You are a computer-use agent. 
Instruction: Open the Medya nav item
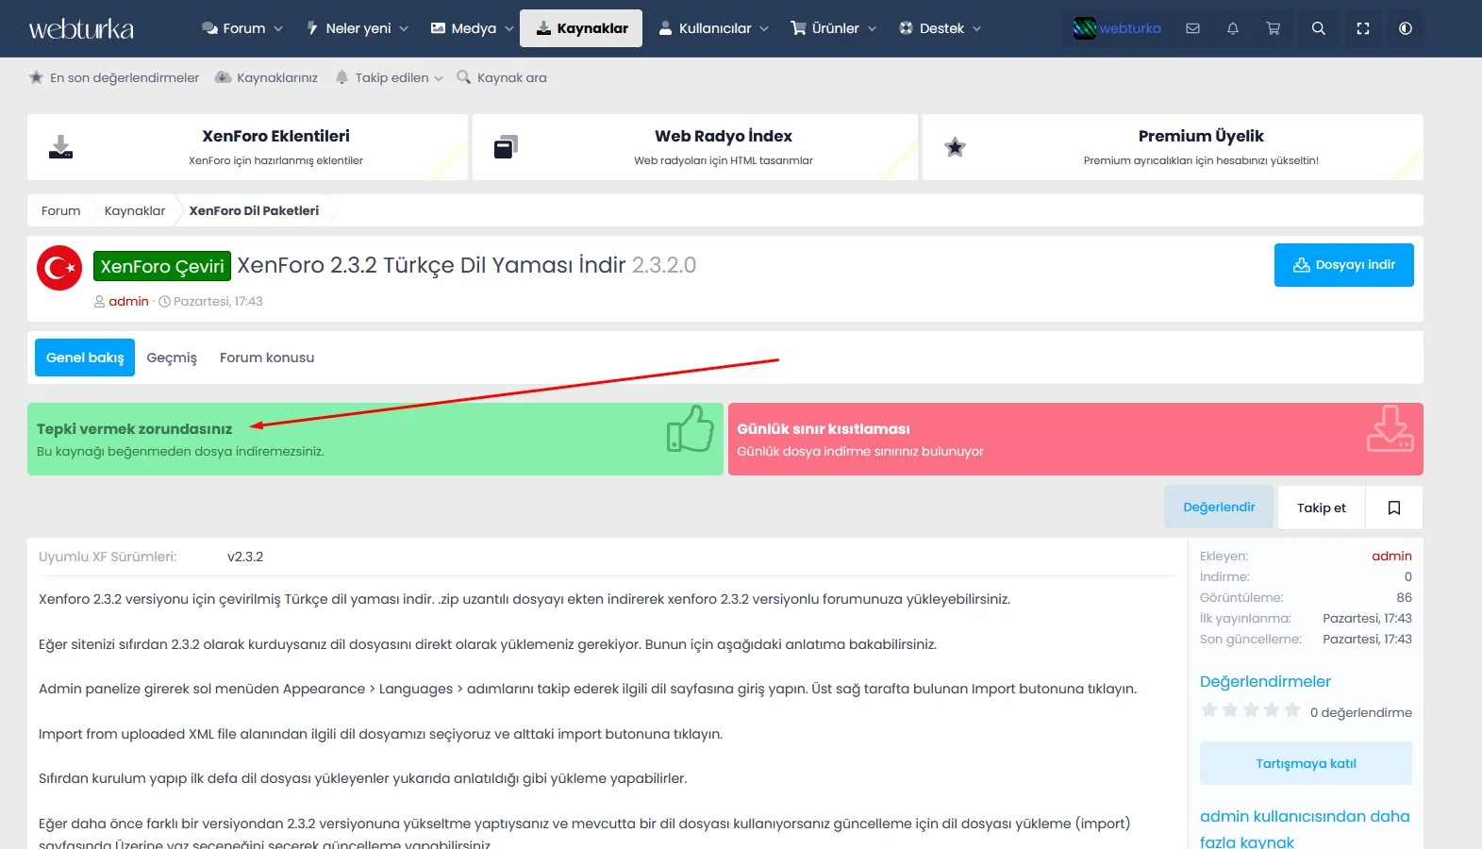[463, 28]
